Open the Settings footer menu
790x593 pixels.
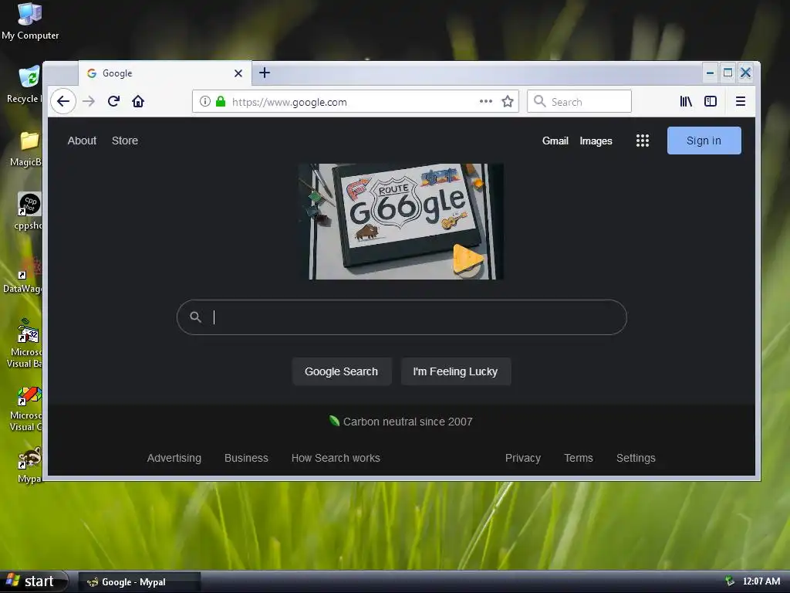pyautogui.click(x=636, y=458)
